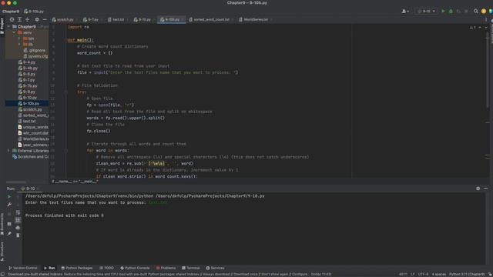Collapse the Chapter9 project root

pos(8,27)
